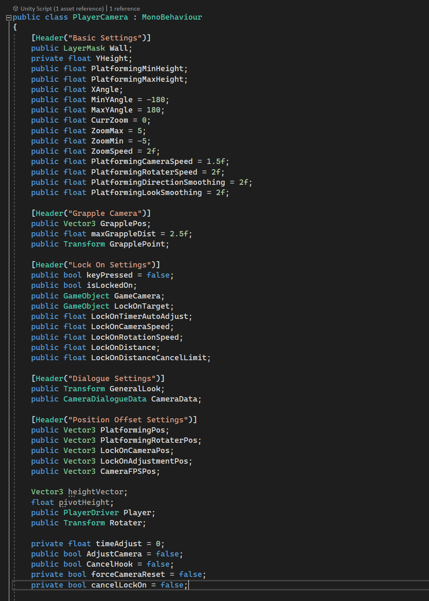Click the 'CameraFPSPos' field name
This screenshot has width=429, height=601.
tap(128, 471)
